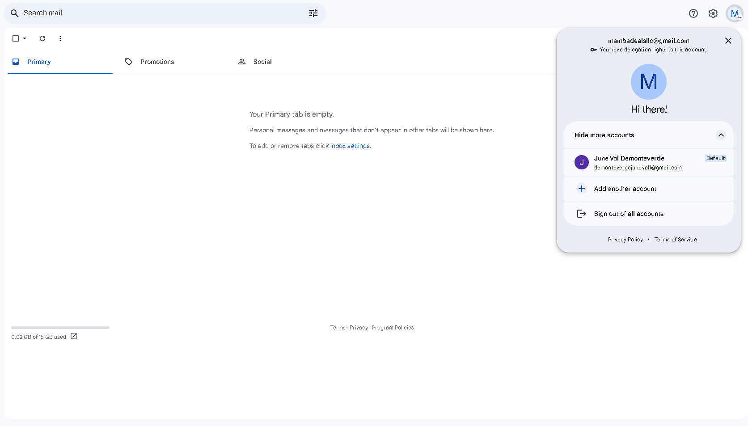Image resolution: width=748 pixels, height=426 pixels.
Task: Click the Hi there! greeting
Action: click(649, 109)
